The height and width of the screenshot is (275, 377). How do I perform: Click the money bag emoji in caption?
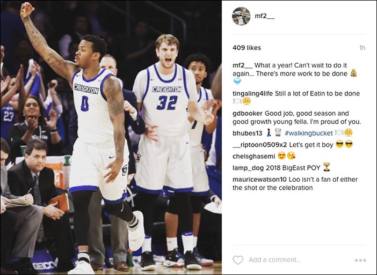(x=353, y=73)
